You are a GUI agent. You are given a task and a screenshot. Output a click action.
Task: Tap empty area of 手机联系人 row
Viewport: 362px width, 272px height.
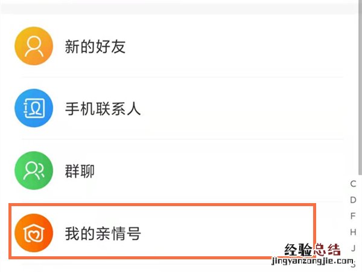point(241,109)
